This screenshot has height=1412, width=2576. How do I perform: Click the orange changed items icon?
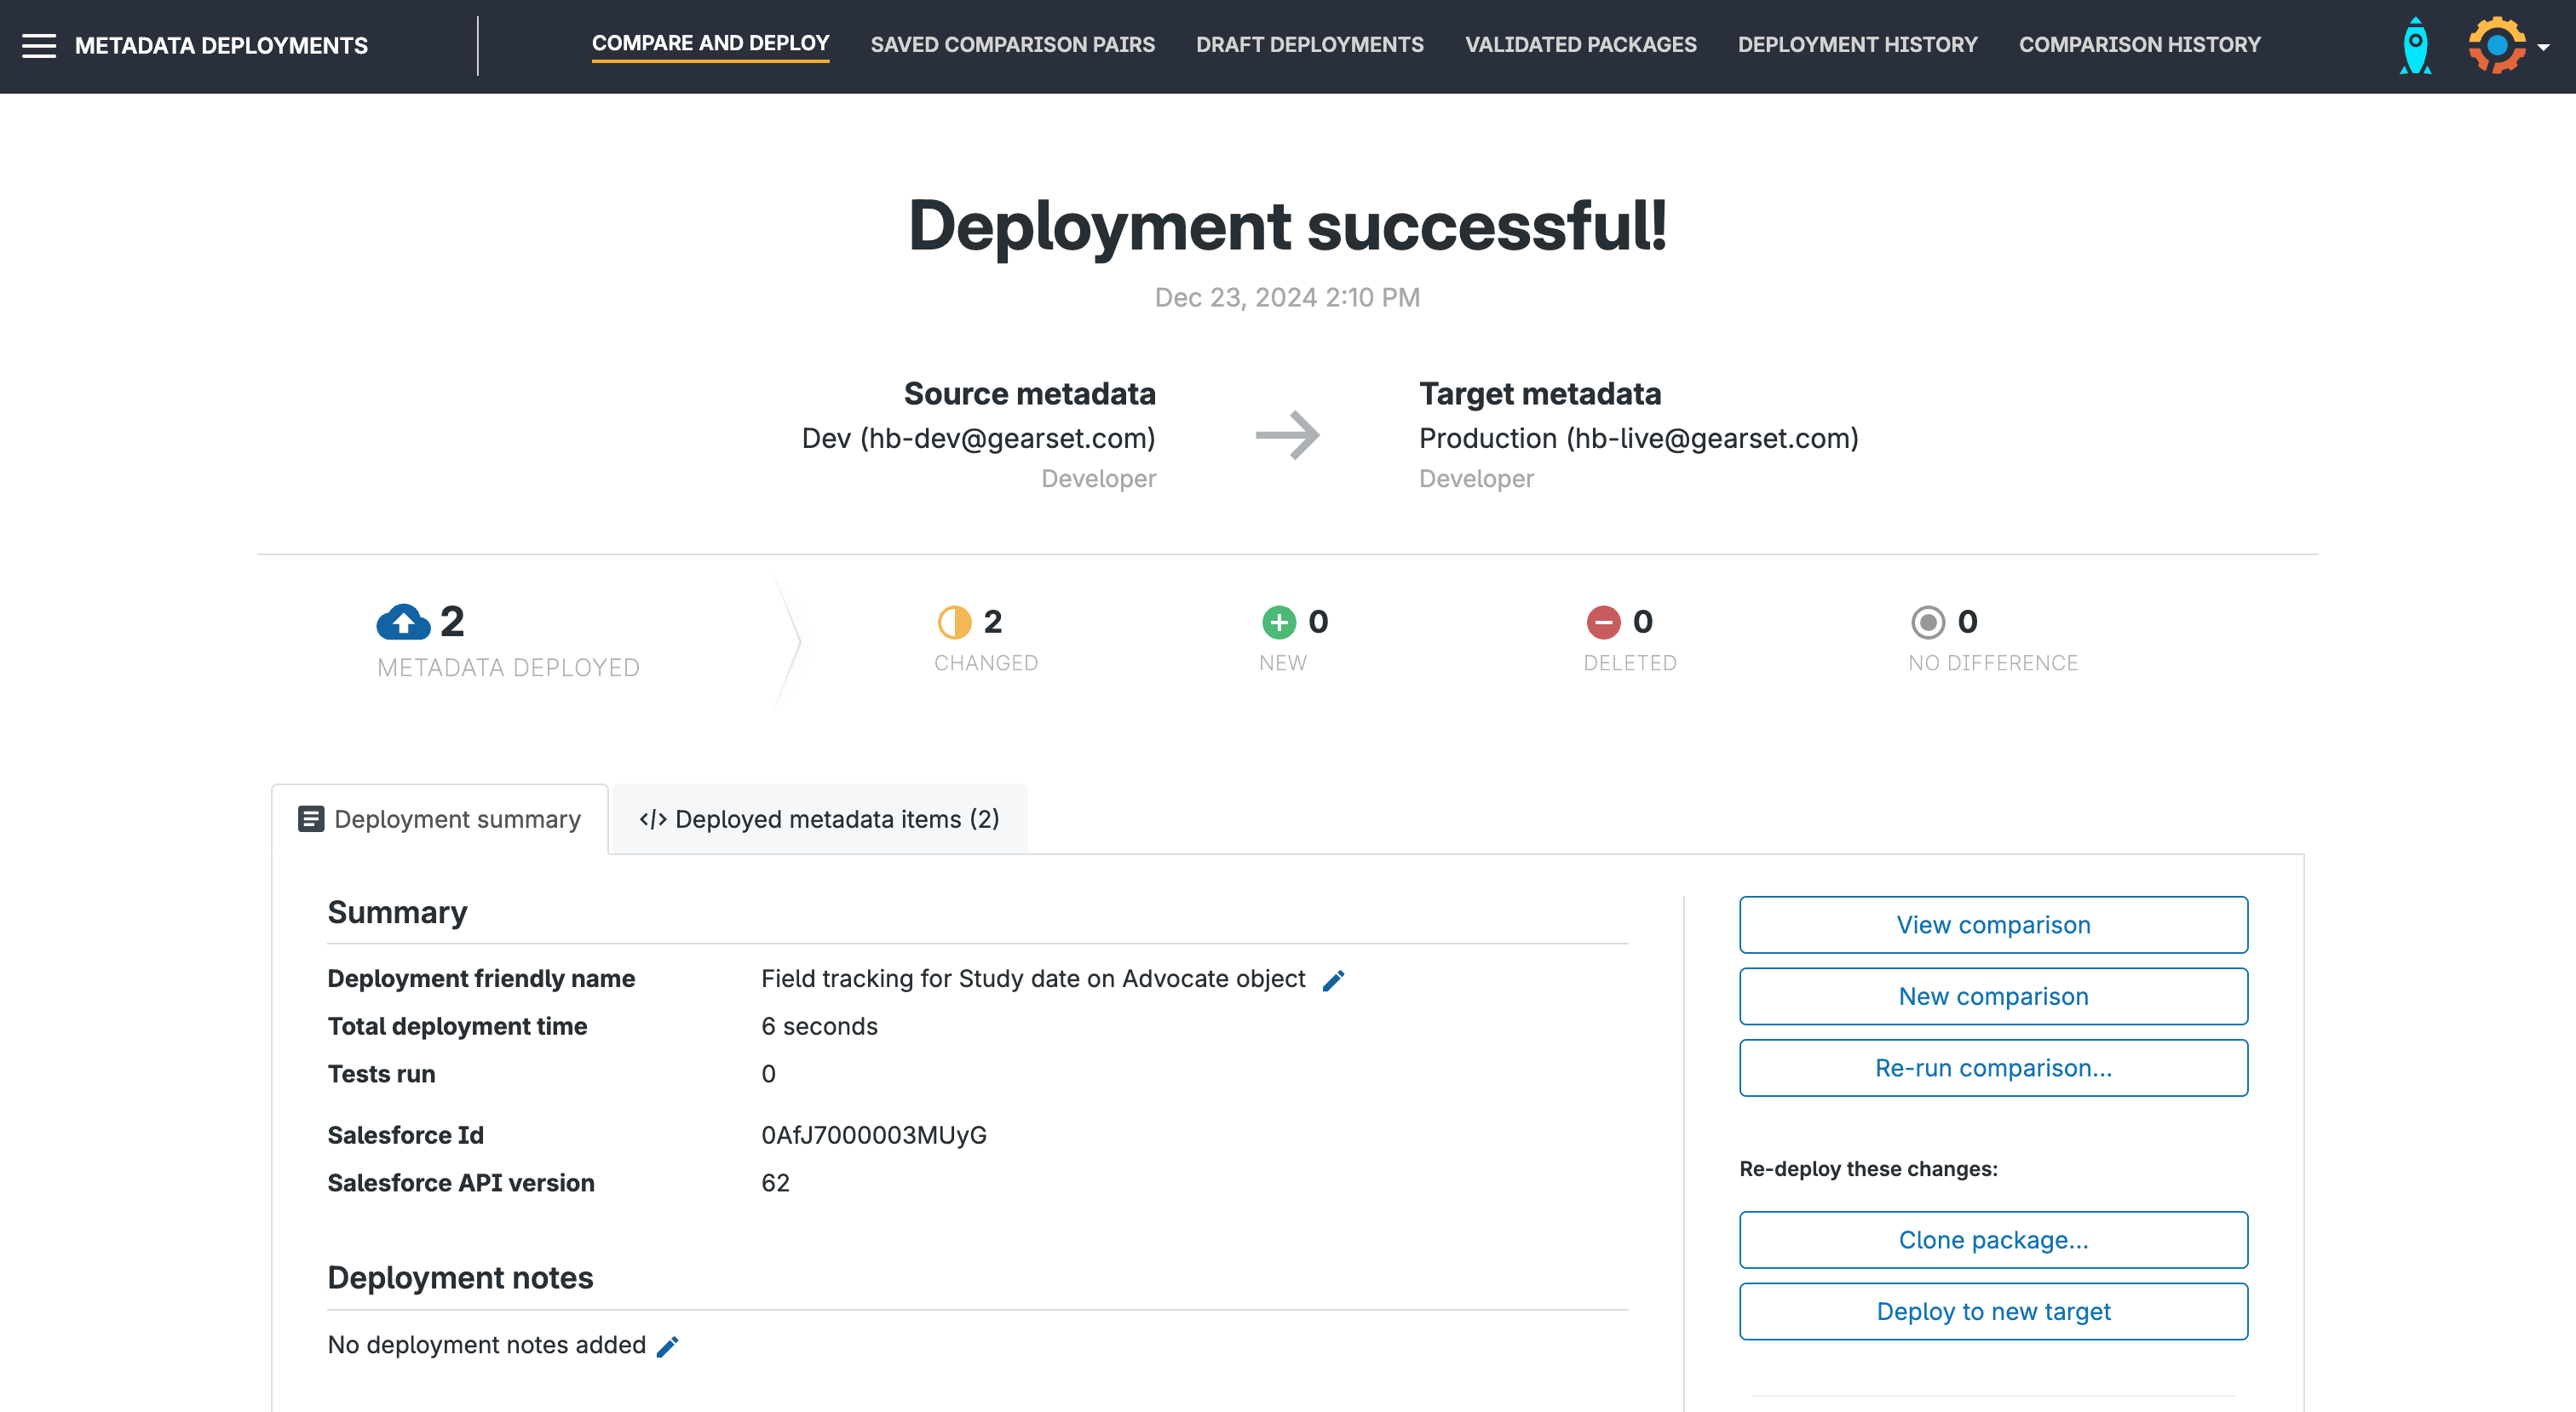(954, 622)
